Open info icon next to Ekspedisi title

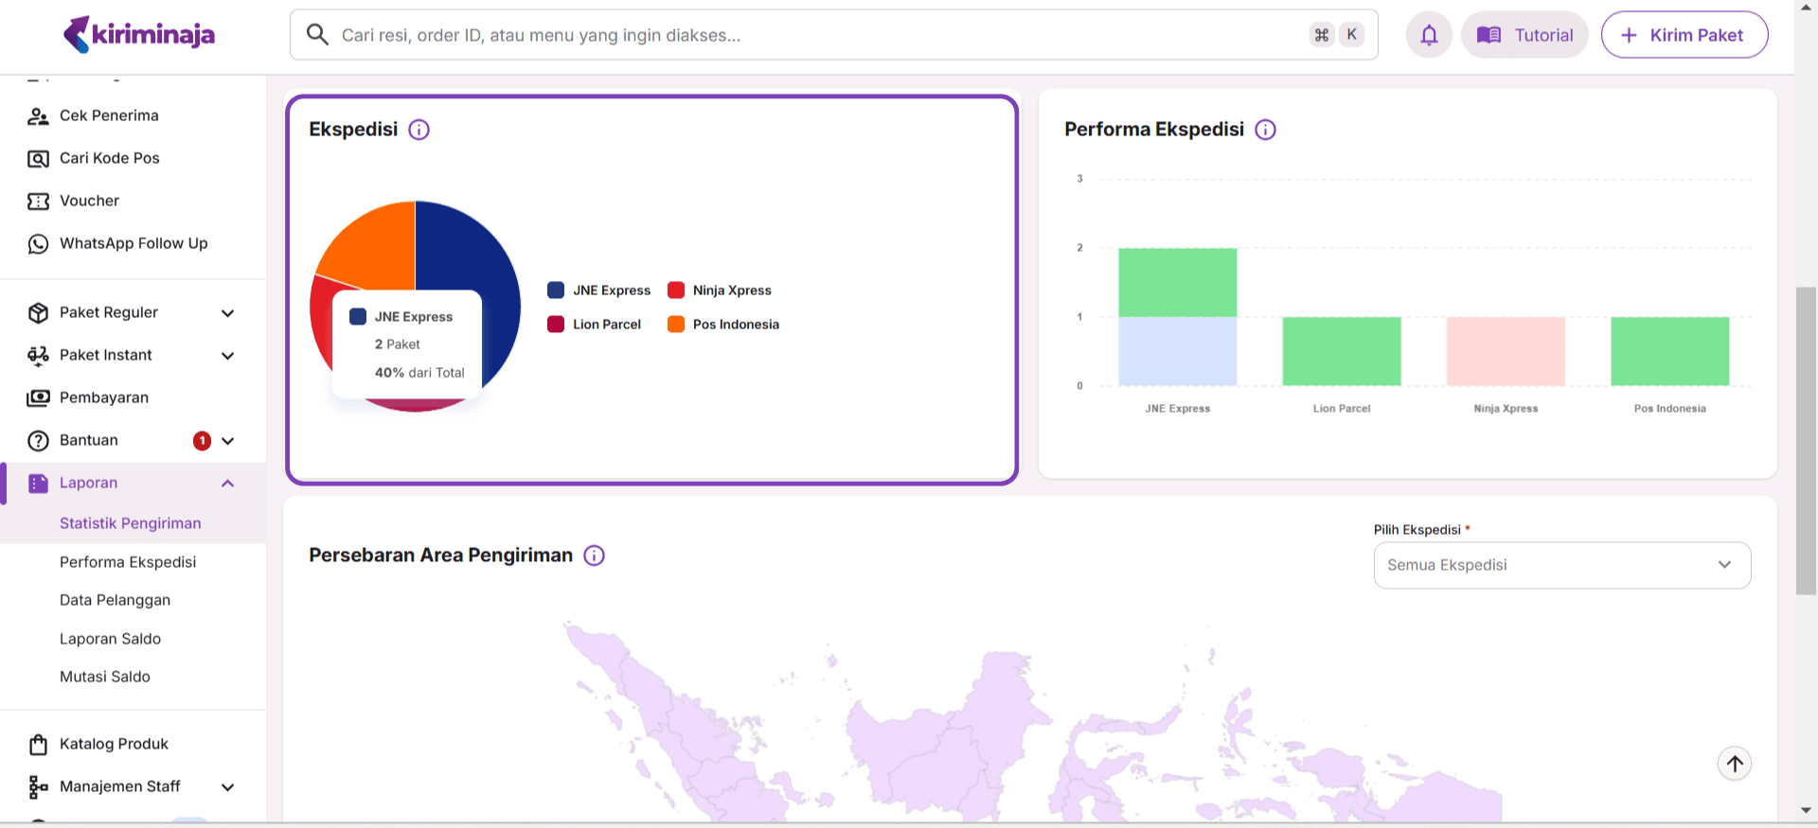[x=419, y=130]
